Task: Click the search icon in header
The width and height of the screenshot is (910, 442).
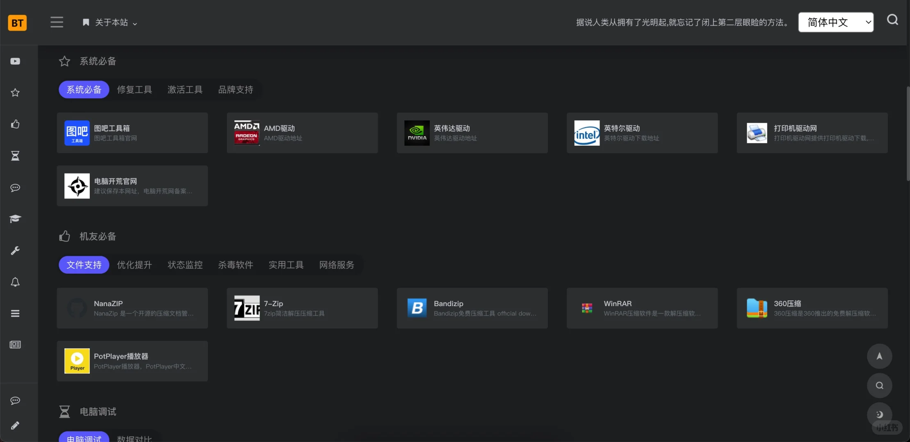Action: click(892, 20)
